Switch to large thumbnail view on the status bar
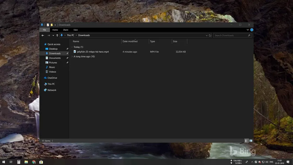The height and width of the screenshot is (165, 293). coord(251,141)
